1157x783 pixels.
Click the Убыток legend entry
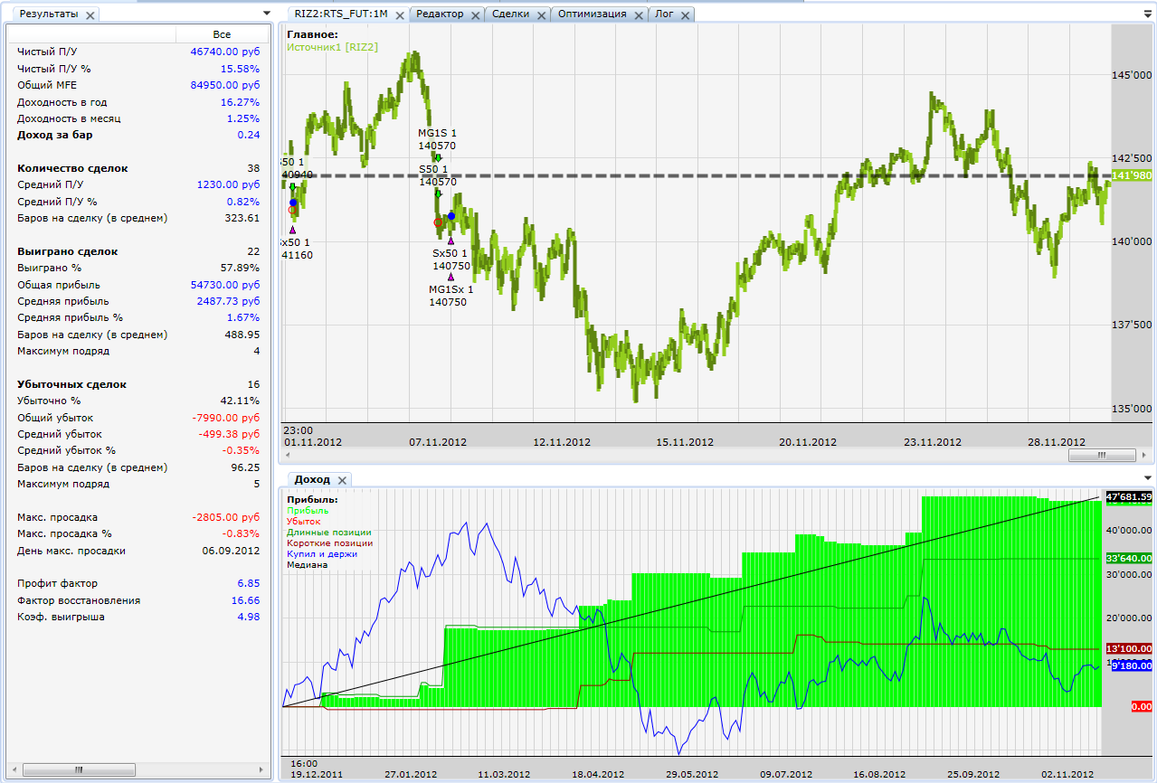pos(304,522)
